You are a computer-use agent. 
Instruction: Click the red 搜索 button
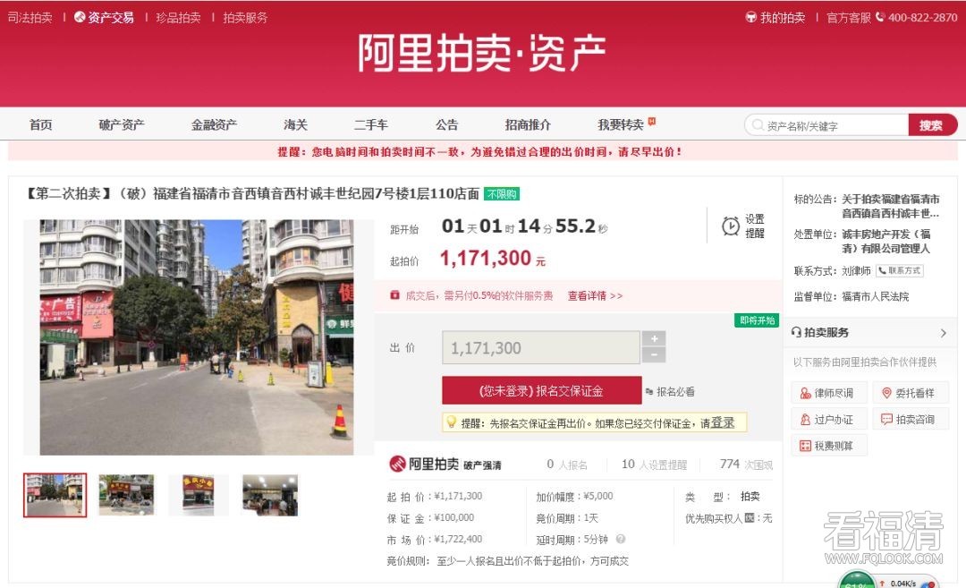(x=932, y=125)
